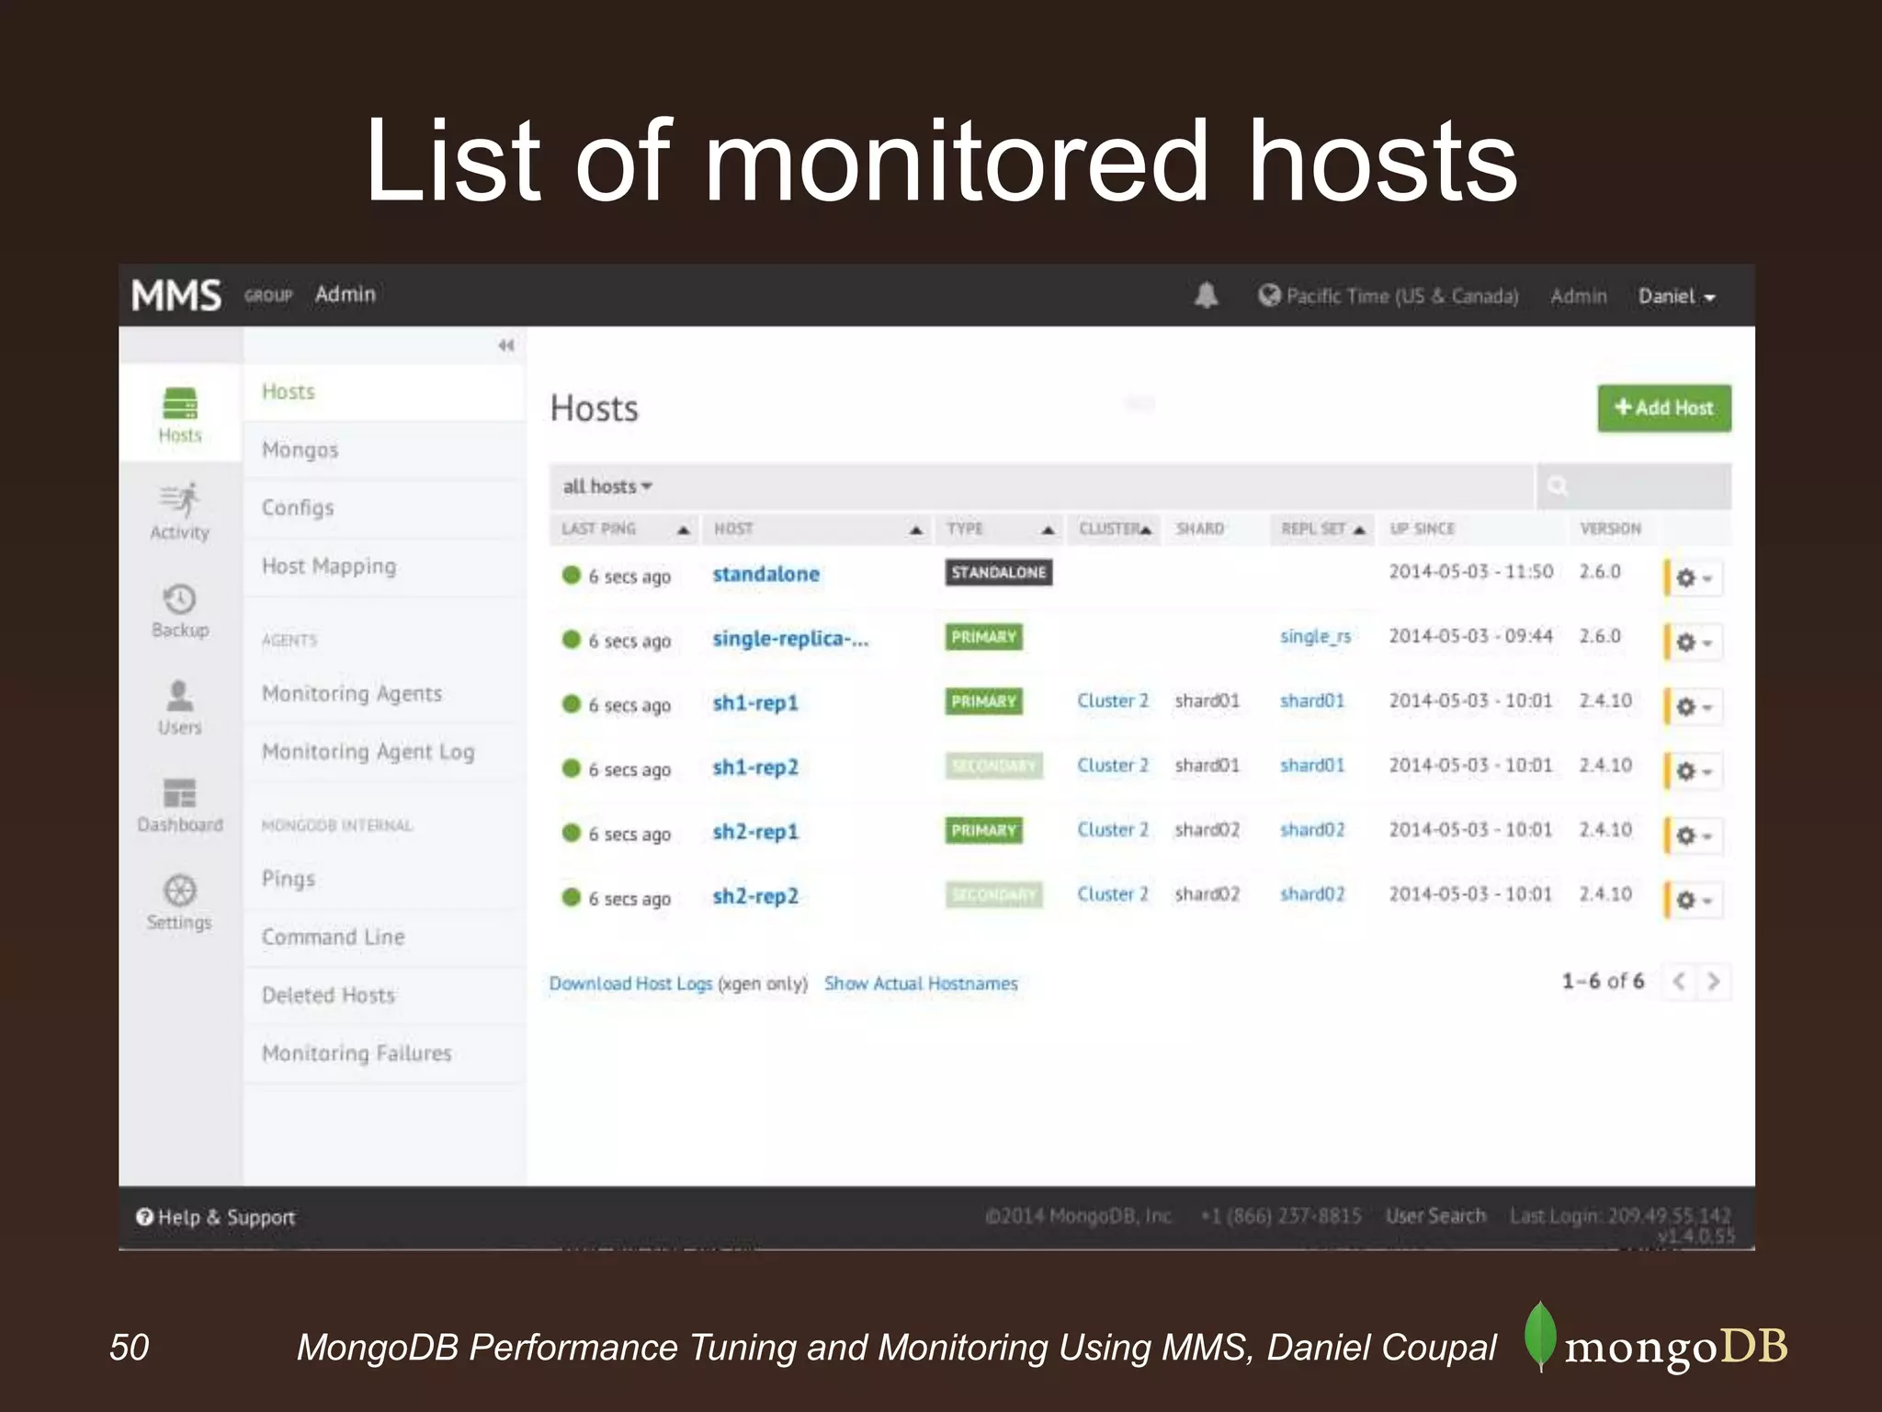Focus the hosts search field

pyautogui.click(x=1635, y=485)
